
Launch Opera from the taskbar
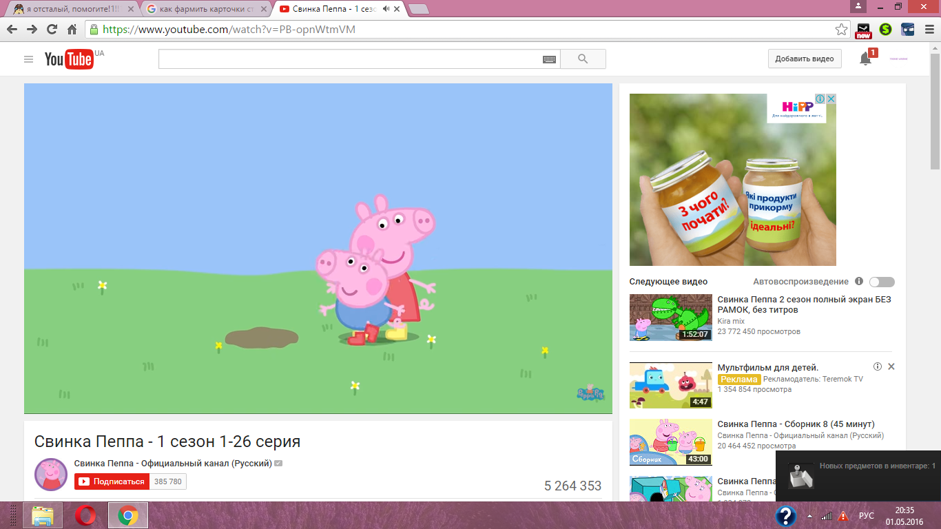click(85, 515)
